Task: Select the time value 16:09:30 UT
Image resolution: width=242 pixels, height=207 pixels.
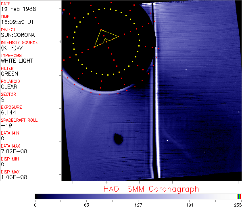Action: (17, 22)
